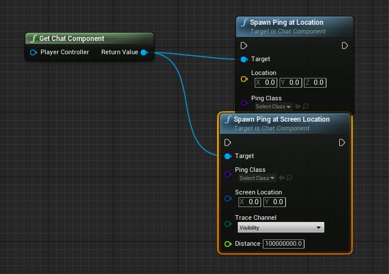Click Spawn Ping at Screen Location exec input pin

pos(227,142)
